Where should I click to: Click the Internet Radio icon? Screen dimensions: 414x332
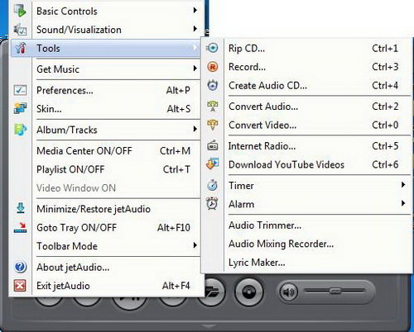[212, 146]
